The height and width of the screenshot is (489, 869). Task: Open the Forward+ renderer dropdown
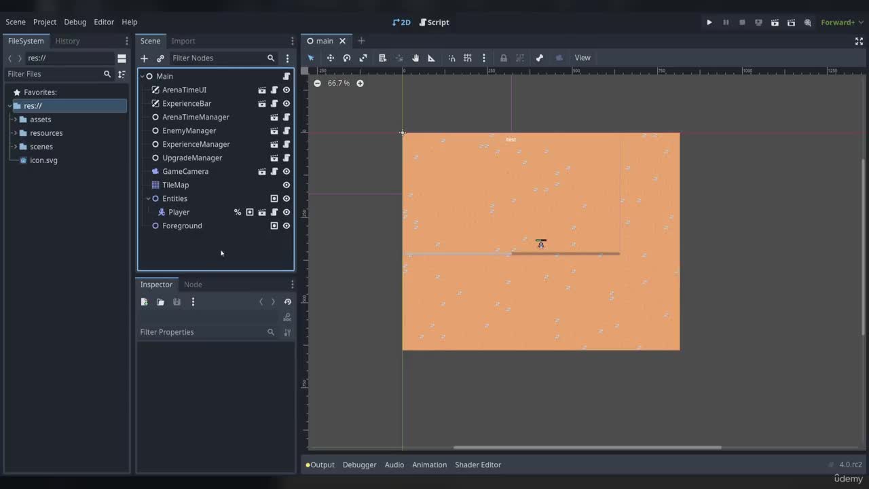pos(840,22)
